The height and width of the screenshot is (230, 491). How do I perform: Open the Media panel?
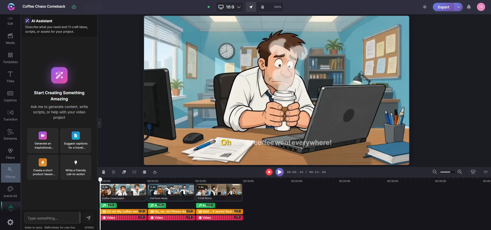(x=10, y=39)
